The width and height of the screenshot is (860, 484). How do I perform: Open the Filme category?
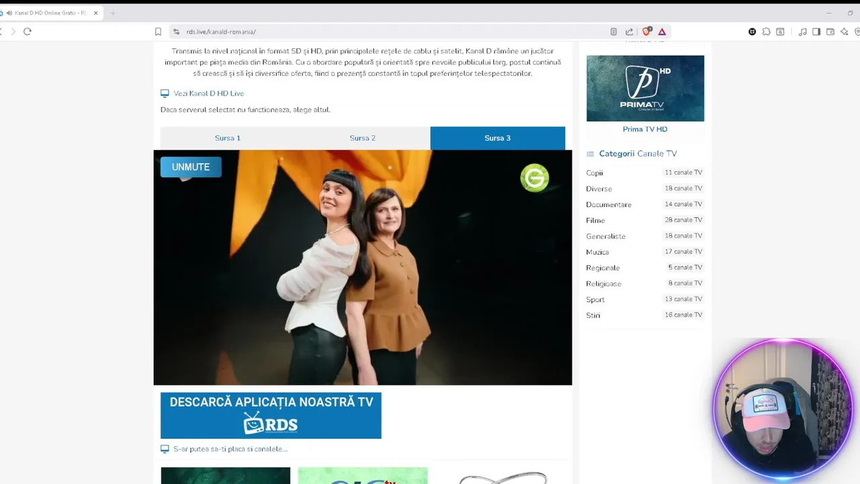[595, 220]
